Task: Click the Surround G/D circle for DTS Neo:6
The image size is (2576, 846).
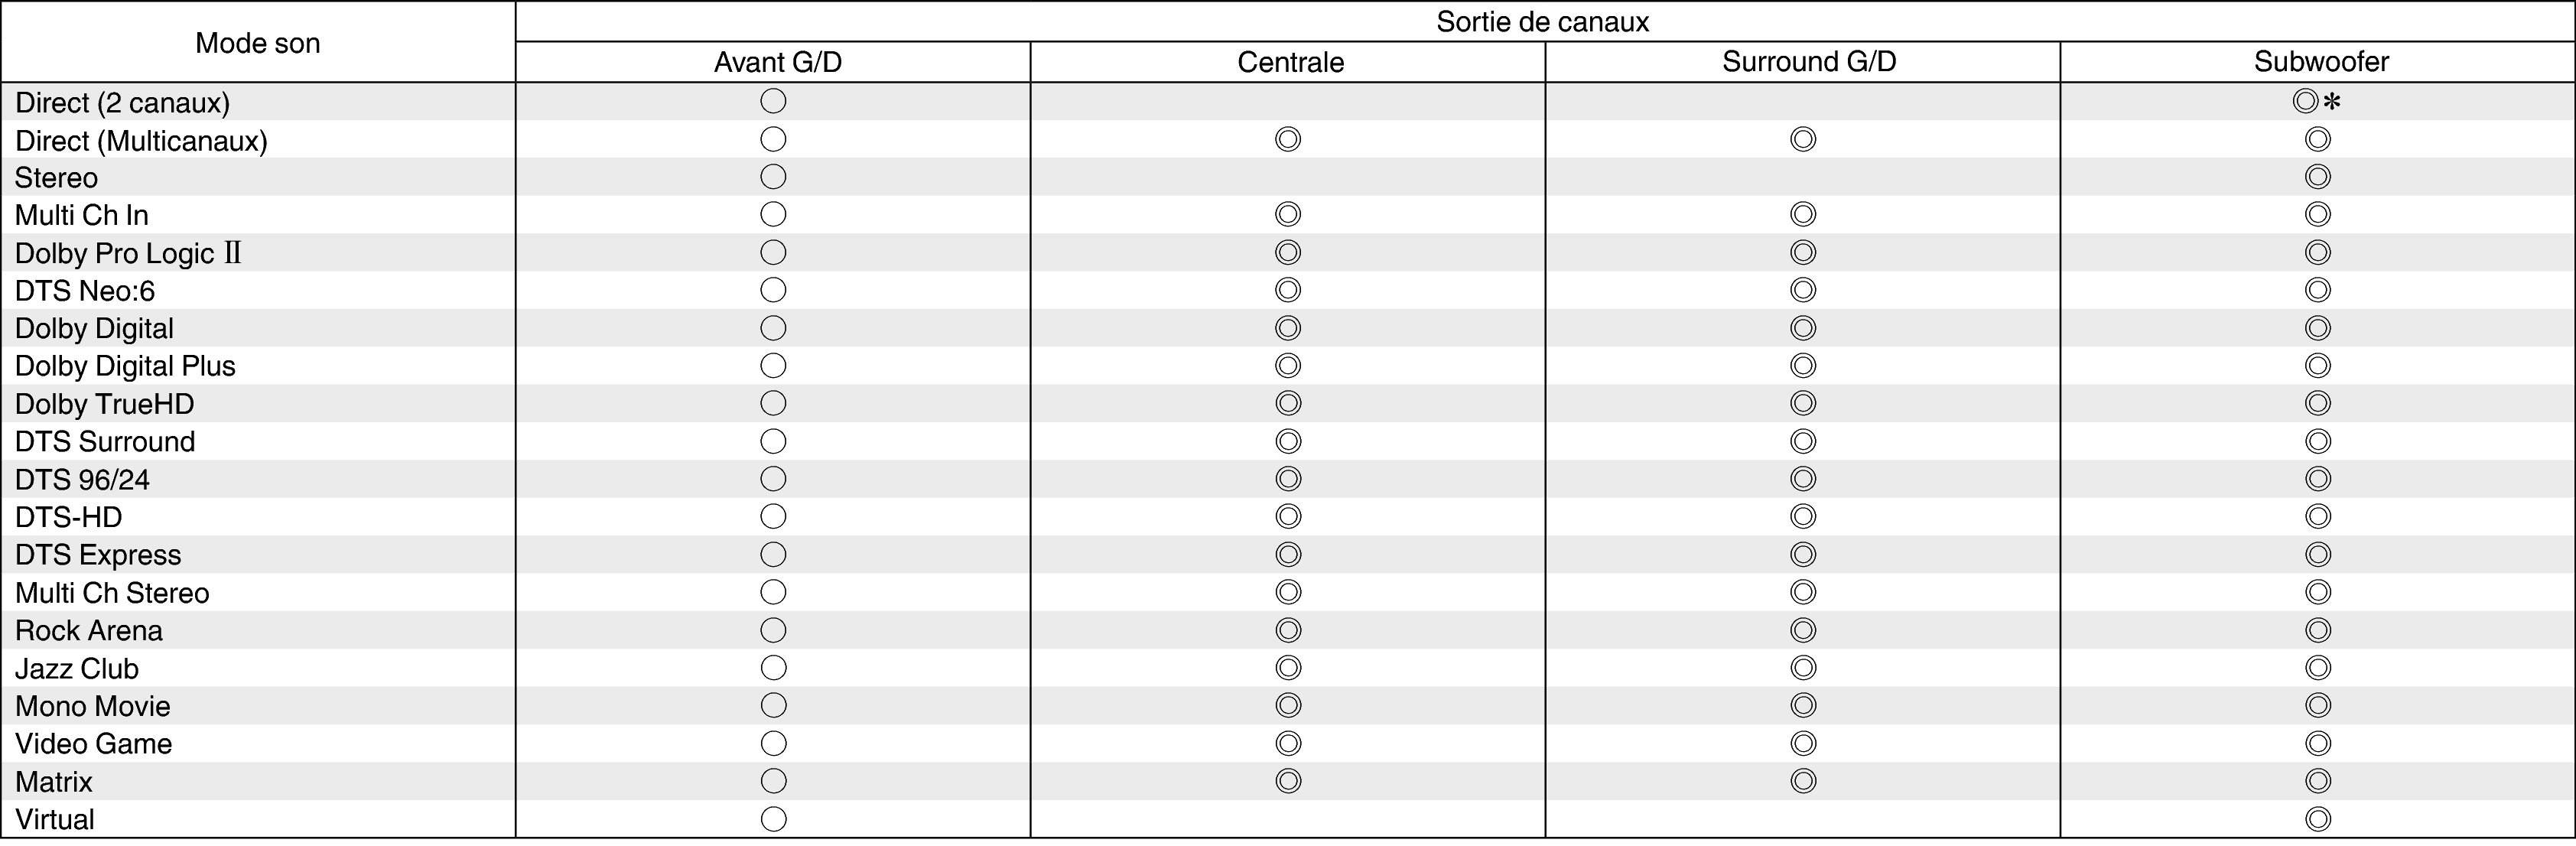Action: point(1803,290)
